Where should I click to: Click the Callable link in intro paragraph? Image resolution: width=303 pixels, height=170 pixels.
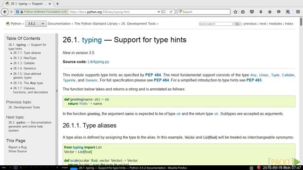pos(288,75)
